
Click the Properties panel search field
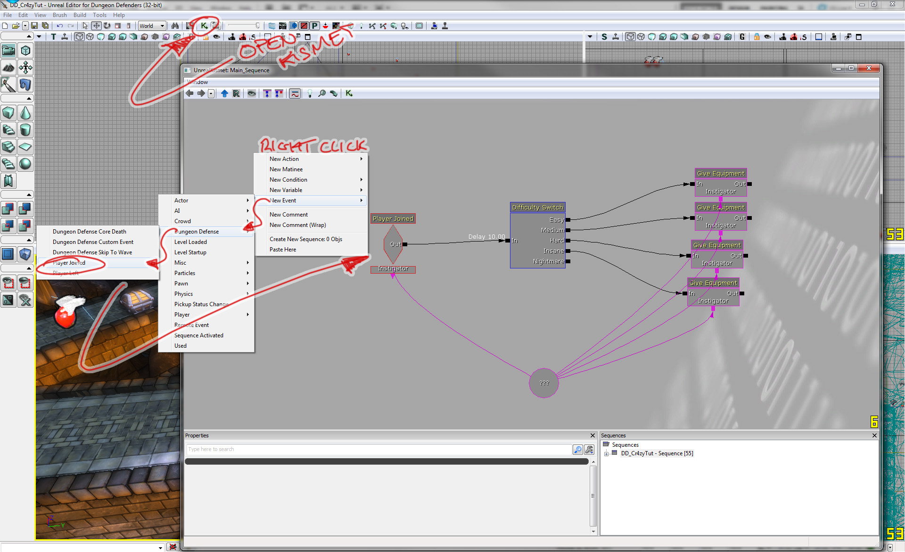tap(379, 449)
